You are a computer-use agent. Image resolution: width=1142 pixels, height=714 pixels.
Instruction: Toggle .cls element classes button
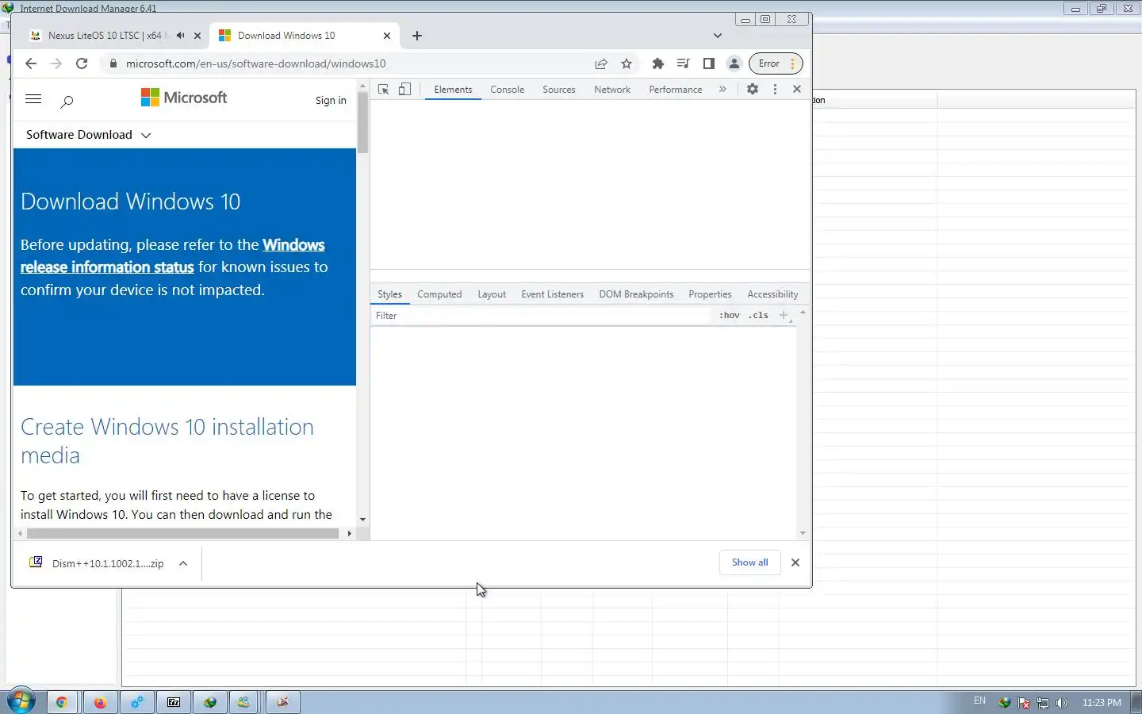[759, 316]
